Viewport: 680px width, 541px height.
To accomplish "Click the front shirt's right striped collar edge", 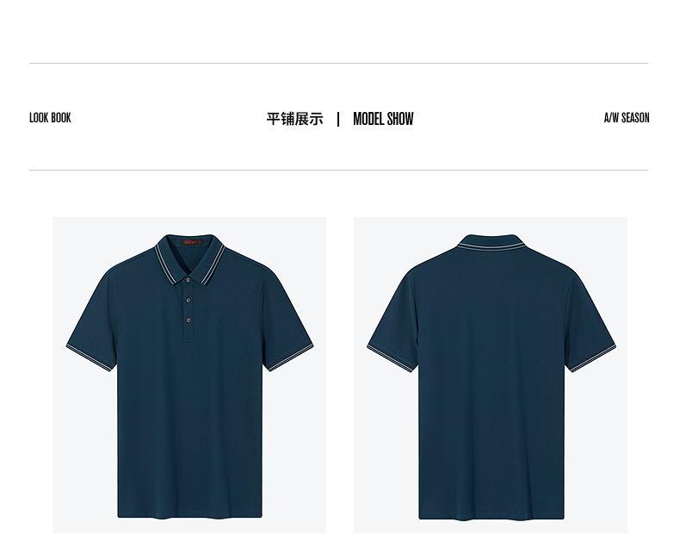I will [x=213, y=264].
